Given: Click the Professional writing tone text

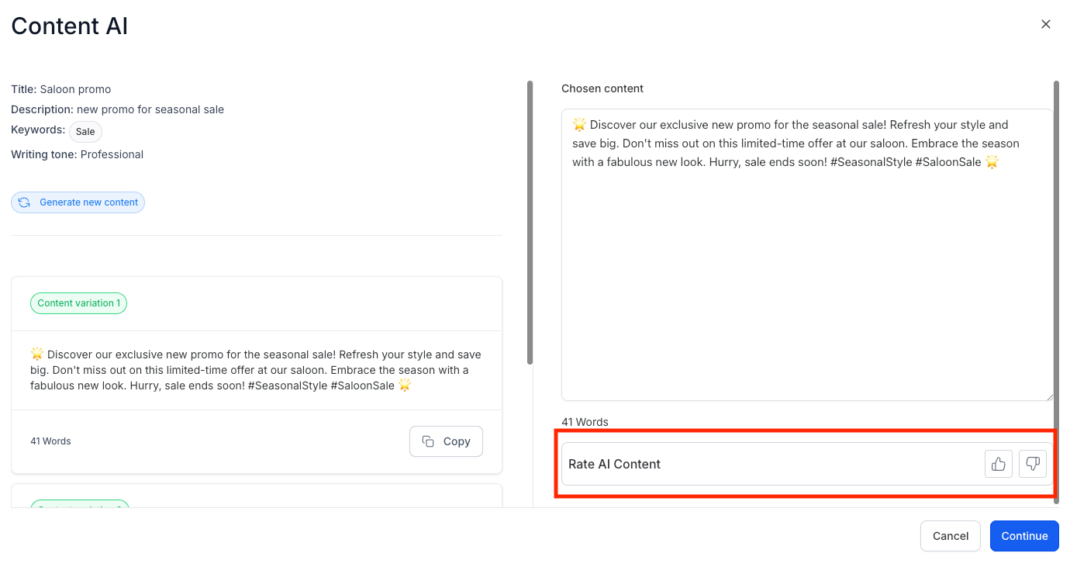Looking at the screenshot, I should point(112,154).
